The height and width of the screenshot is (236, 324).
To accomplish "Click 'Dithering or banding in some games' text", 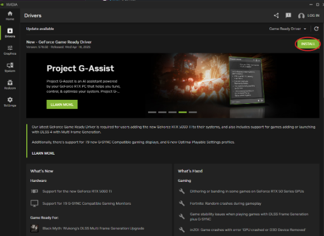I will tap(247, 191).
